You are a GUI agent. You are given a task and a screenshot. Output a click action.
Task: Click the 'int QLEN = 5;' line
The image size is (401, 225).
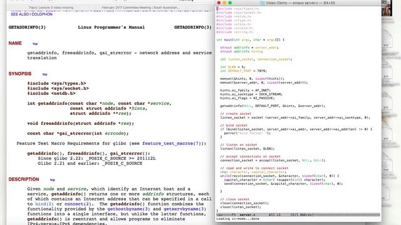232,67
